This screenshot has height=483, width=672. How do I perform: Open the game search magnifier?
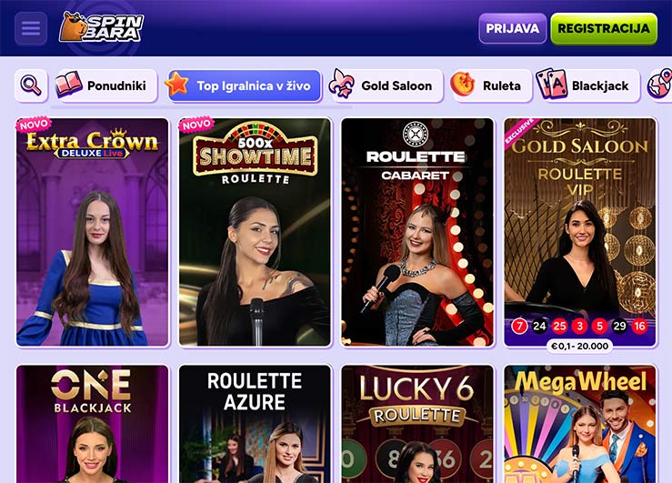pyautogui.click(x=31, y=86)
